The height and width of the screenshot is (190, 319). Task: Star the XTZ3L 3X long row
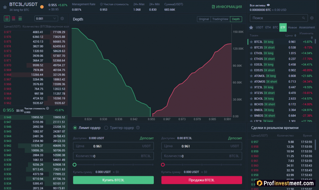(251, 87)
